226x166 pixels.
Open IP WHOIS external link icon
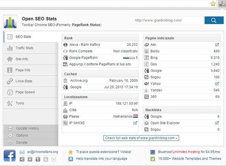pyautogui.click(x=135, y=123)
